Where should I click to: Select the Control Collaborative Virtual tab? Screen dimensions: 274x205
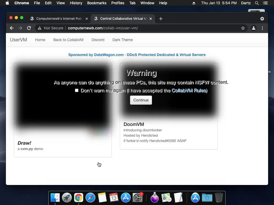point(123,19)
